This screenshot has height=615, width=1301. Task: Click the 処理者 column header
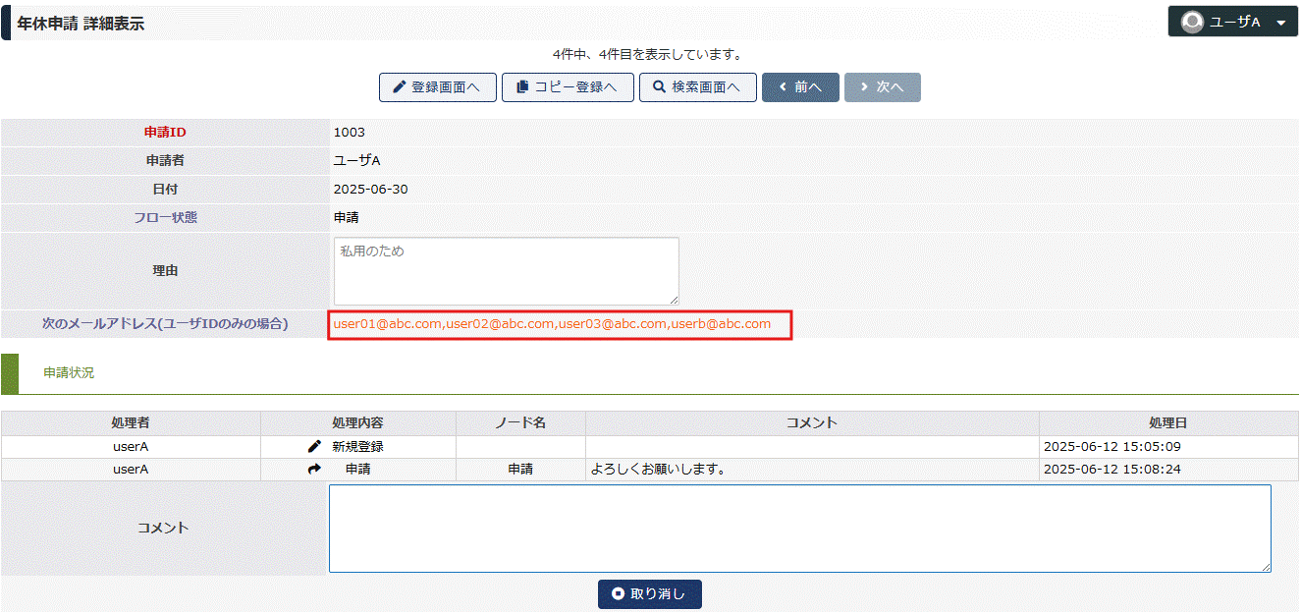[131, 422]
